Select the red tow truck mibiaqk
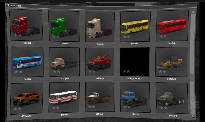This screenshot has height=122, width=205. click(100, 62)
